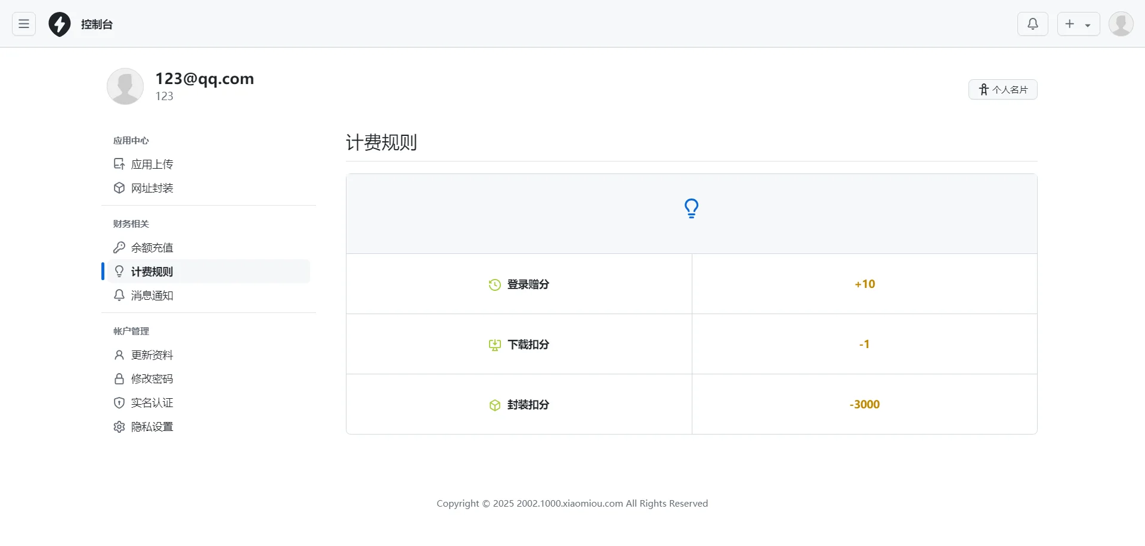Click the large lightbulb illustration above the table
The image size is (1145, 546).
point(691,208)
